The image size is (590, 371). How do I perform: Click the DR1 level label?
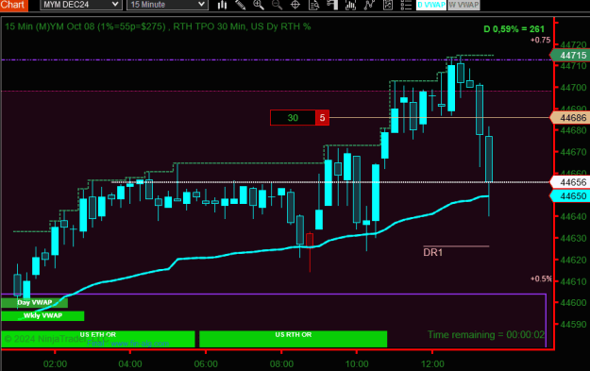(x=432, y=252)
